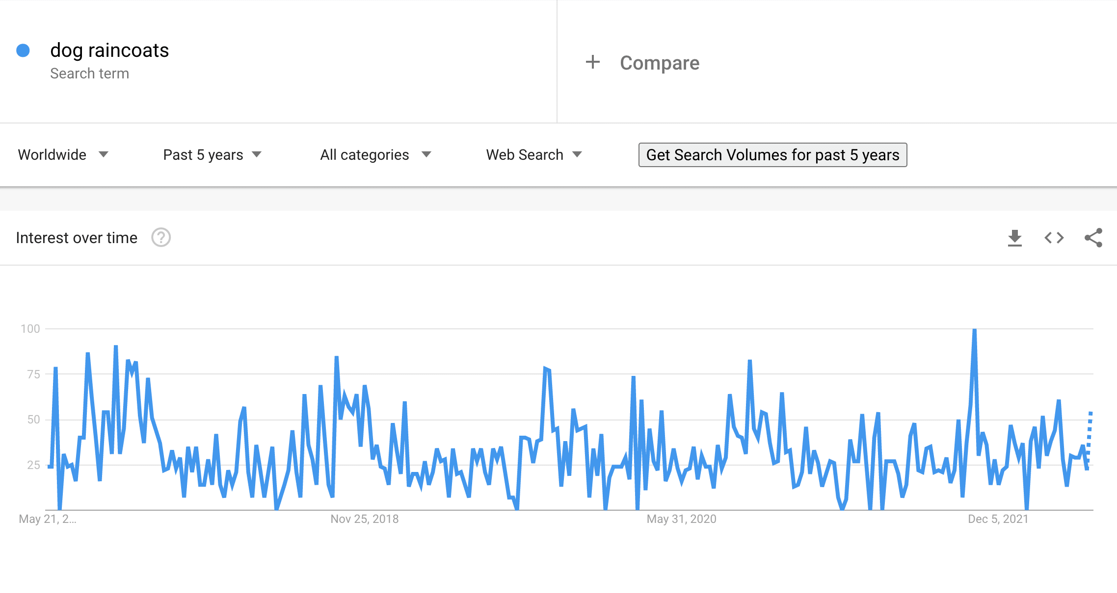The width and height of the screenshot is (1117, 593).
Task: Click the Search term subtitle text
Action: (x=90, y=74)
